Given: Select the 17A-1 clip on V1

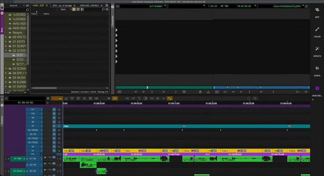Looking at the screenshot, I should [x=142, y=151].
